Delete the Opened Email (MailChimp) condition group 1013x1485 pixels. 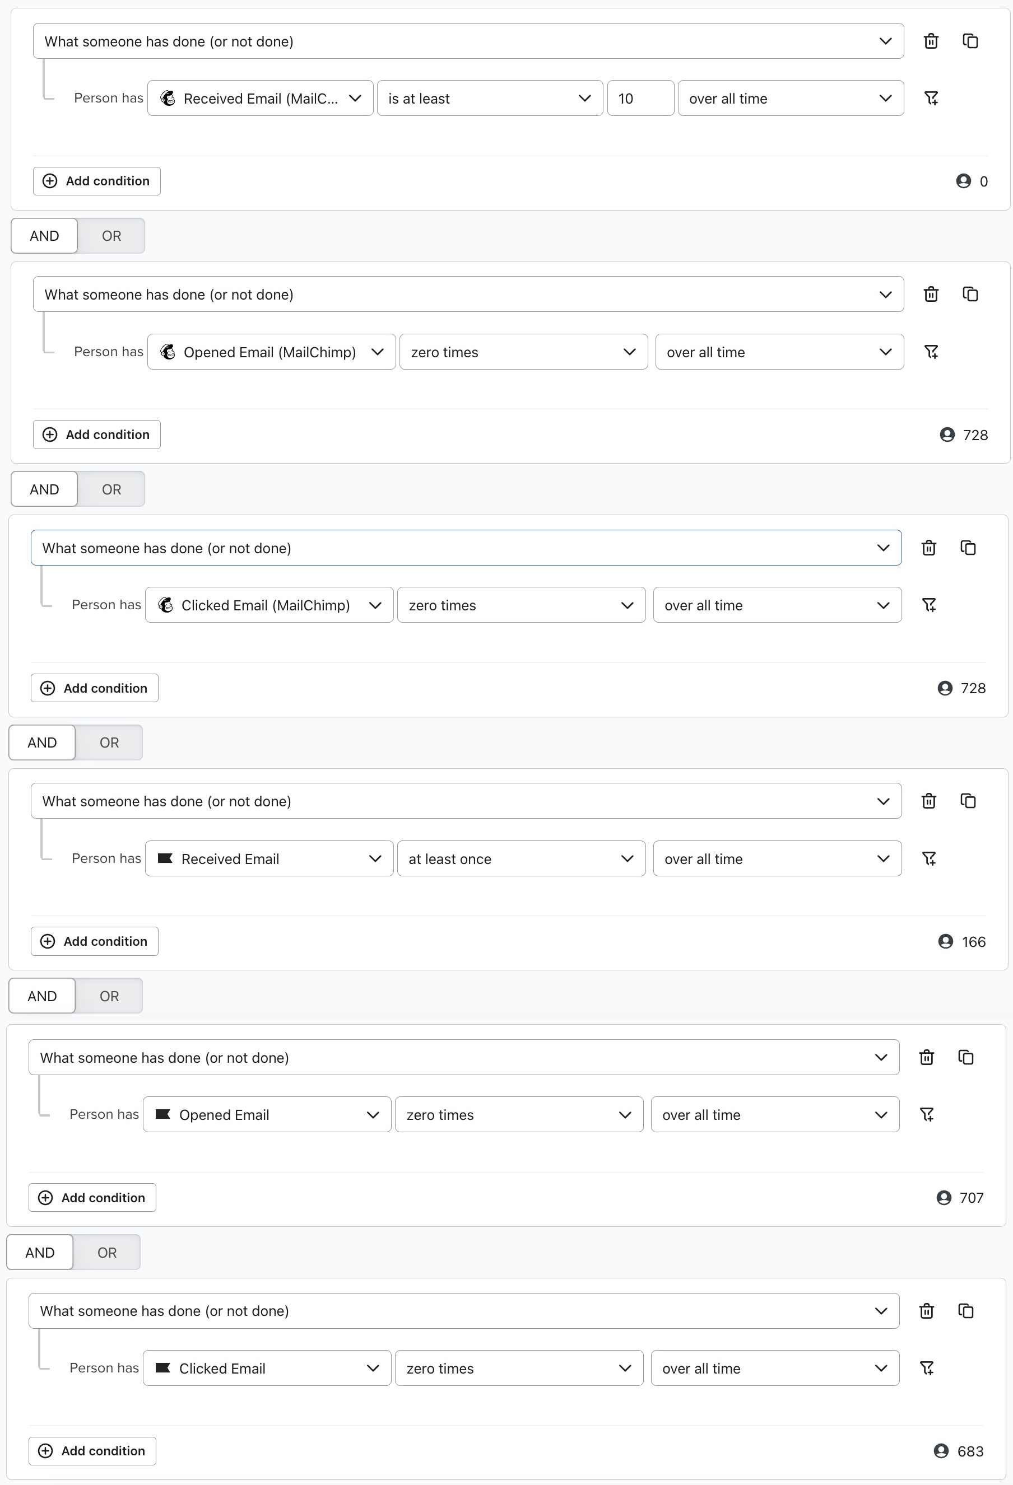(931, 294)
